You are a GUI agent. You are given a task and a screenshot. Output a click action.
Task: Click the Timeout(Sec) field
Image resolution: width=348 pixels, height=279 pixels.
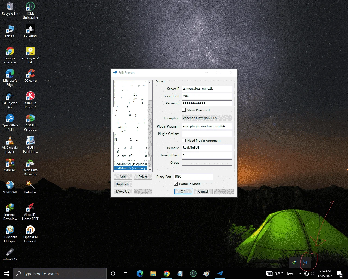click(x=207, y=155)
